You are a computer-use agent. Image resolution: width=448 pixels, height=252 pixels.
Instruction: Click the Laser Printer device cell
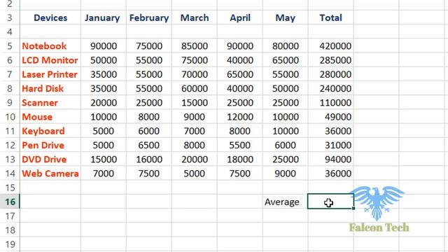[50, 74]
